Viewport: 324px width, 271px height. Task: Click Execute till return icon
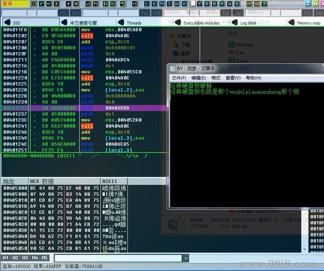click(123, 4)
